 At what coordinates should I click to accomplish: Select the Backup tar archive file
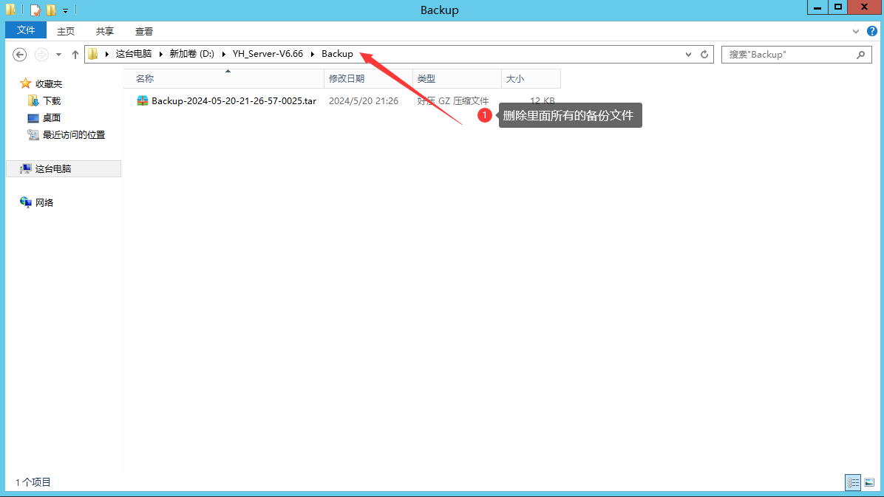(x=233, y=101)
